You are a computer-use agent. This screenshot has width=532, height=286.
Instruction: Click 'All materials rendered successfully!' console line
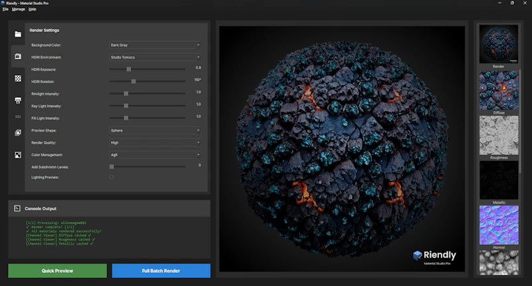click(x=63, y=231)
